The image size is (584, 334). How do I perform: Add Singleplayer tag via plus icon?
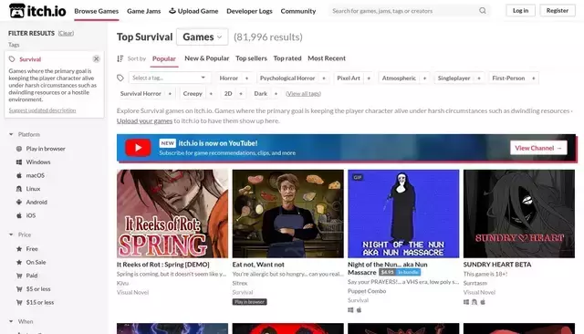click(x=479, y=78)
